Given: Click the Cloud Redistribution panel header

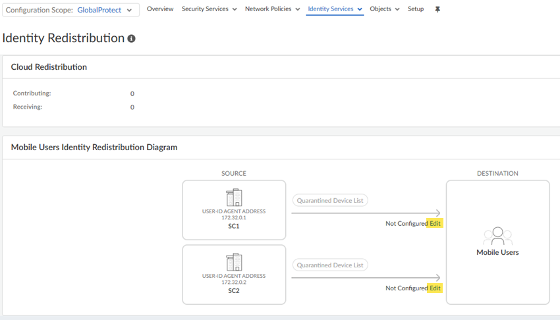Looking at the screenshot, I should [49, 67].
